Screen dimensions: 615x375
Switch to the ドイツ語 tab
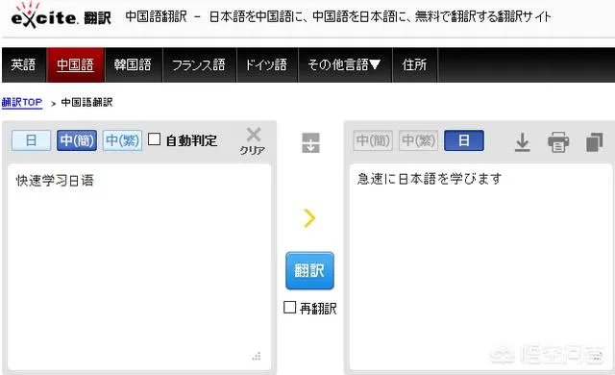pyautogui.click(x=267, y=64)
